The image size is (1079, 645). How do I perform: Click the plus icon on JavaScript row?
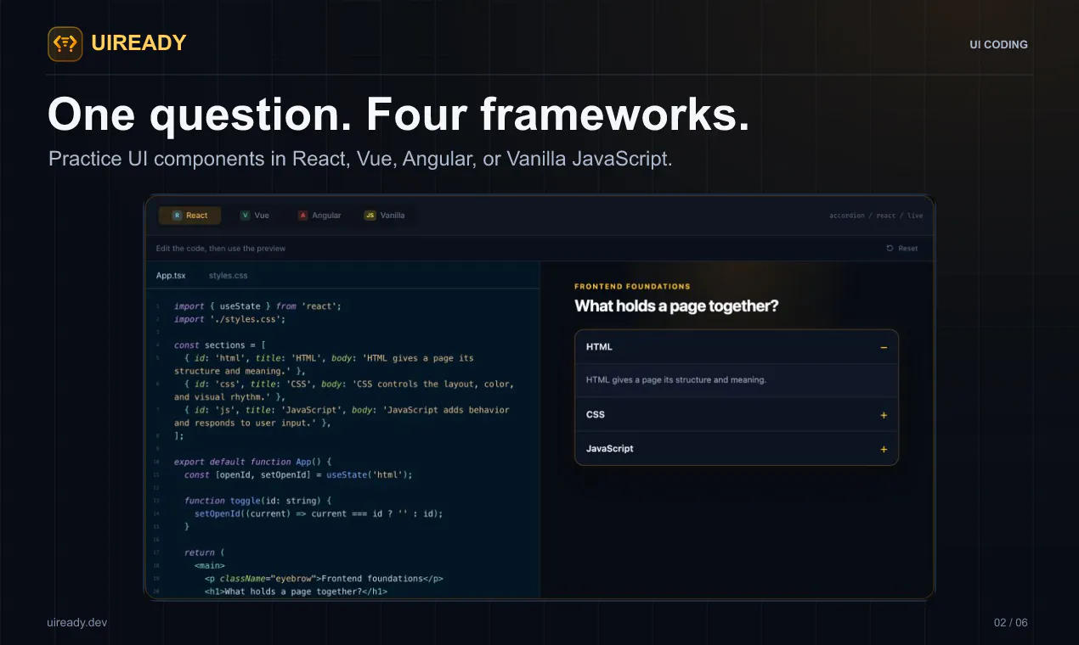tap(884, 449)
